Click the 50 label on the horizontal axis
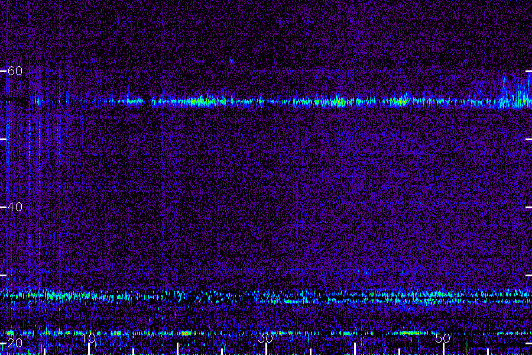Image resolution: width=532 pixels, height=355 pixels. pos(443,338)
